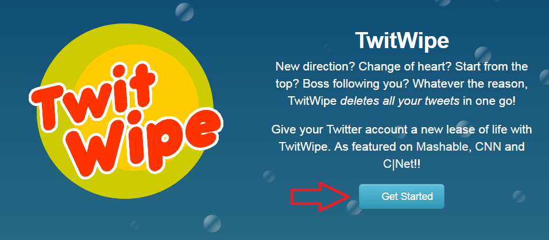Screen dimensions: 549x240
Task: Click the "Mashable, CNN and" text line
Action: coord(470,147)
